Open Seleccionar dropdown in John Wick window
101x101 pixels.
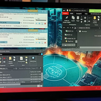(33, 60)
